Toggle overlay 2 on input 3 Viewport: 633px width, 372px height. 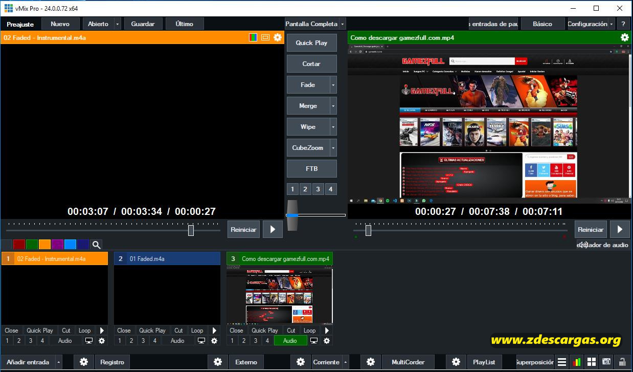244,340
